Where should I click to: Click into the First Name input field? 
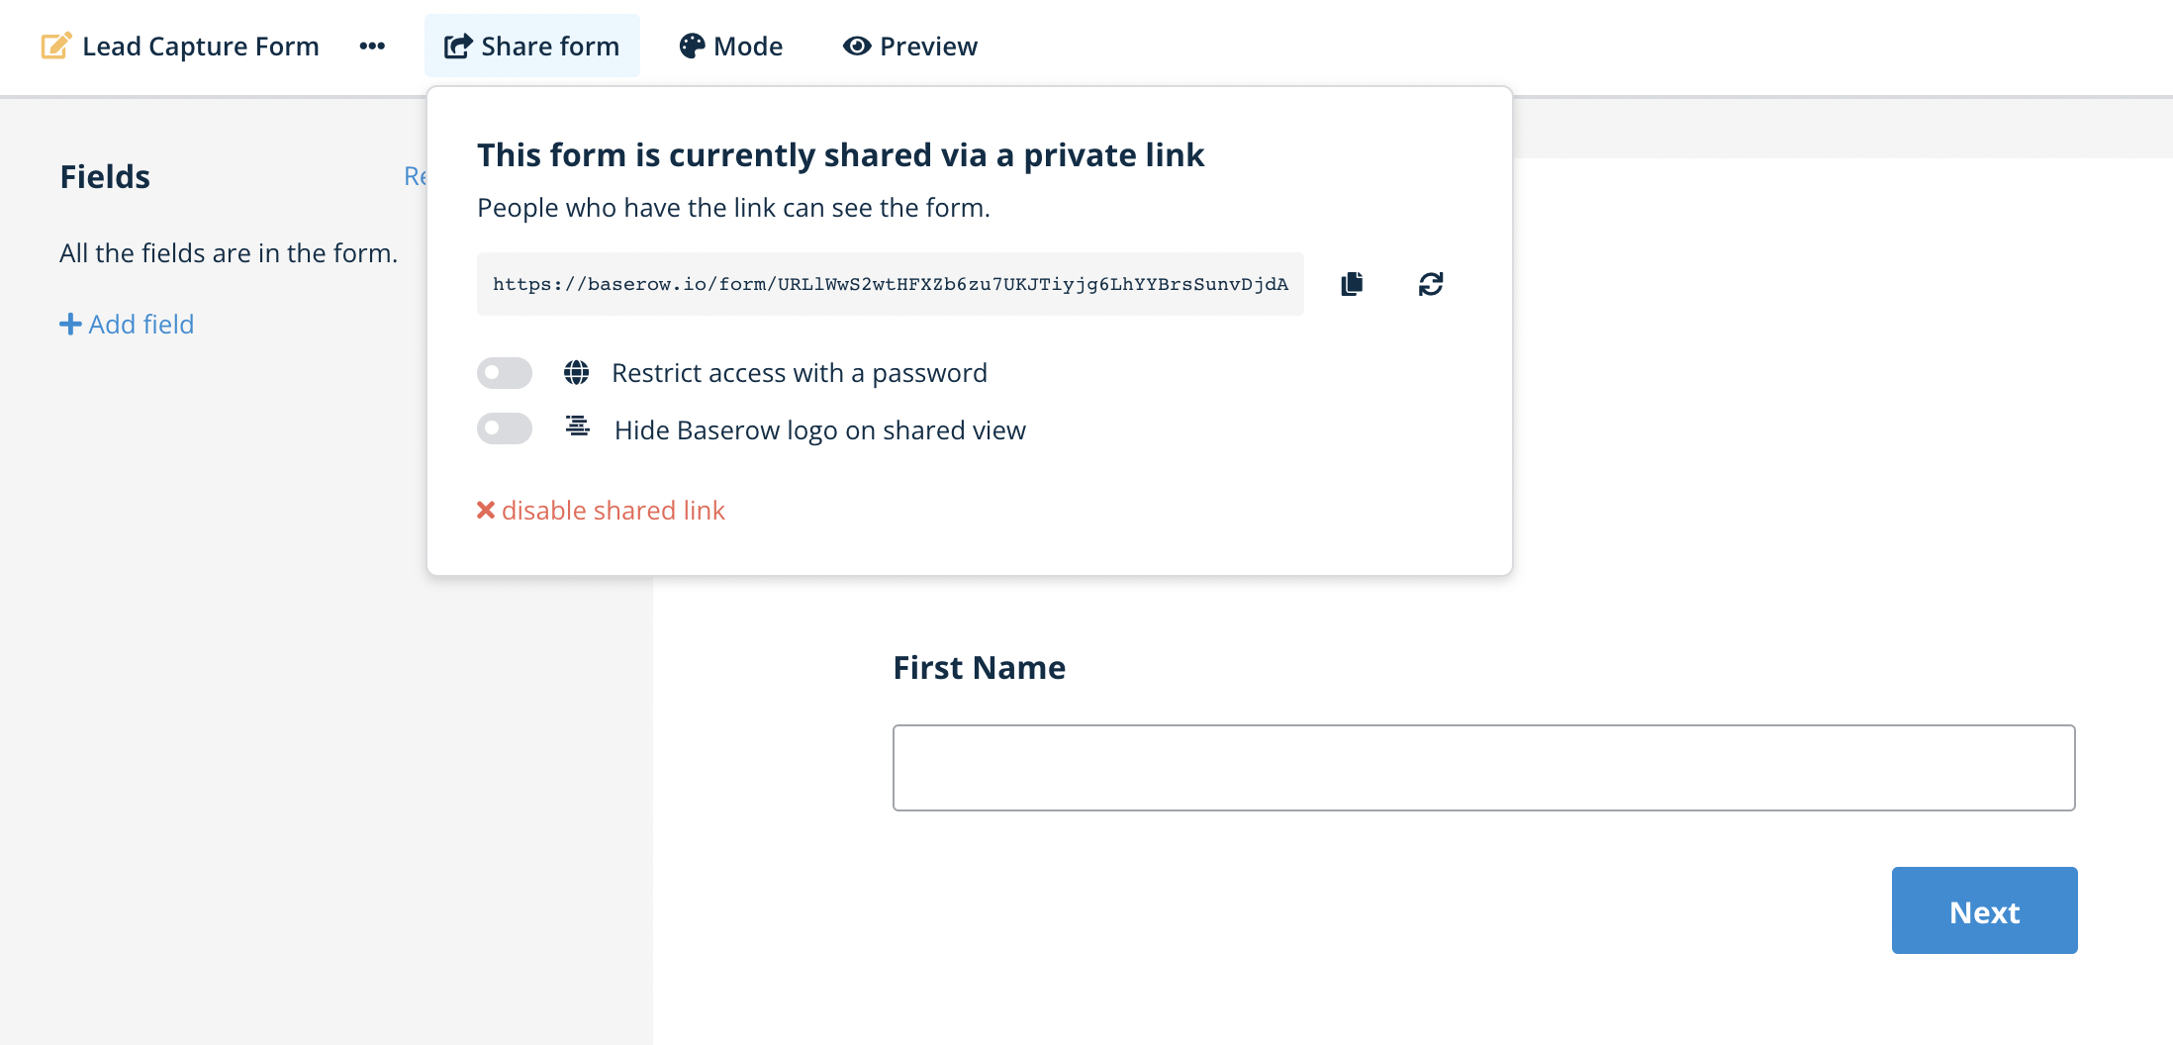click(1483, 768)
